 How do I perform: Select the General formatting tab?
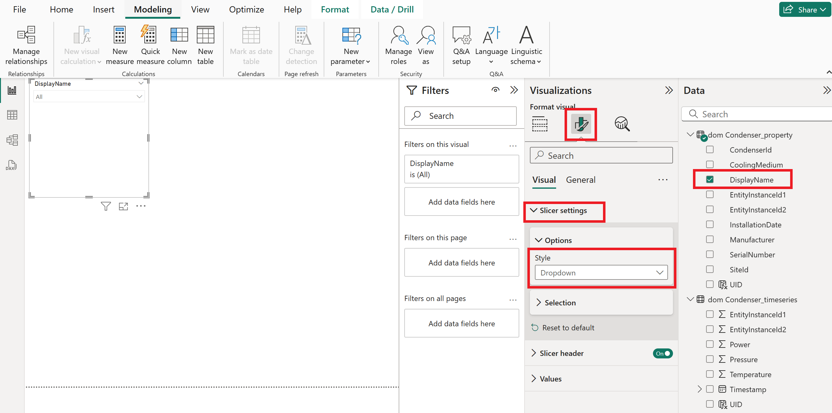coord(580,180)
